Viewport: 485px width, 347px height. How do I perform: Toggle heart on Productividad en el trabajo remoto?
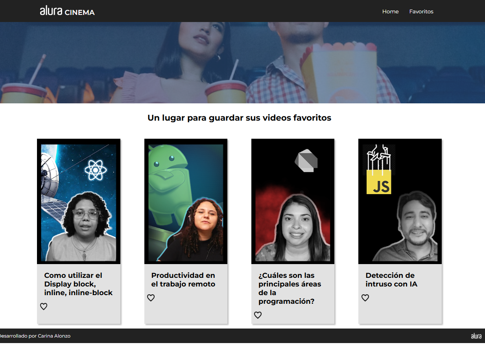click(x=151, y=298)
